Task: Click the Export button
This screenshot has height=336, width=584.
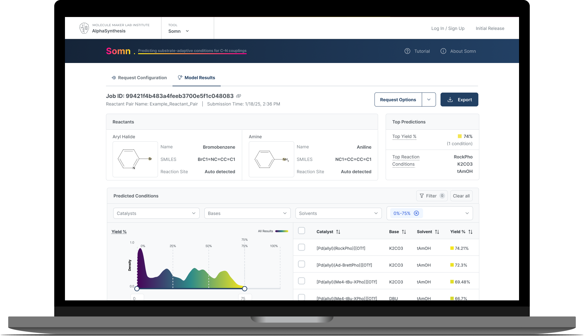Action: 459,100
